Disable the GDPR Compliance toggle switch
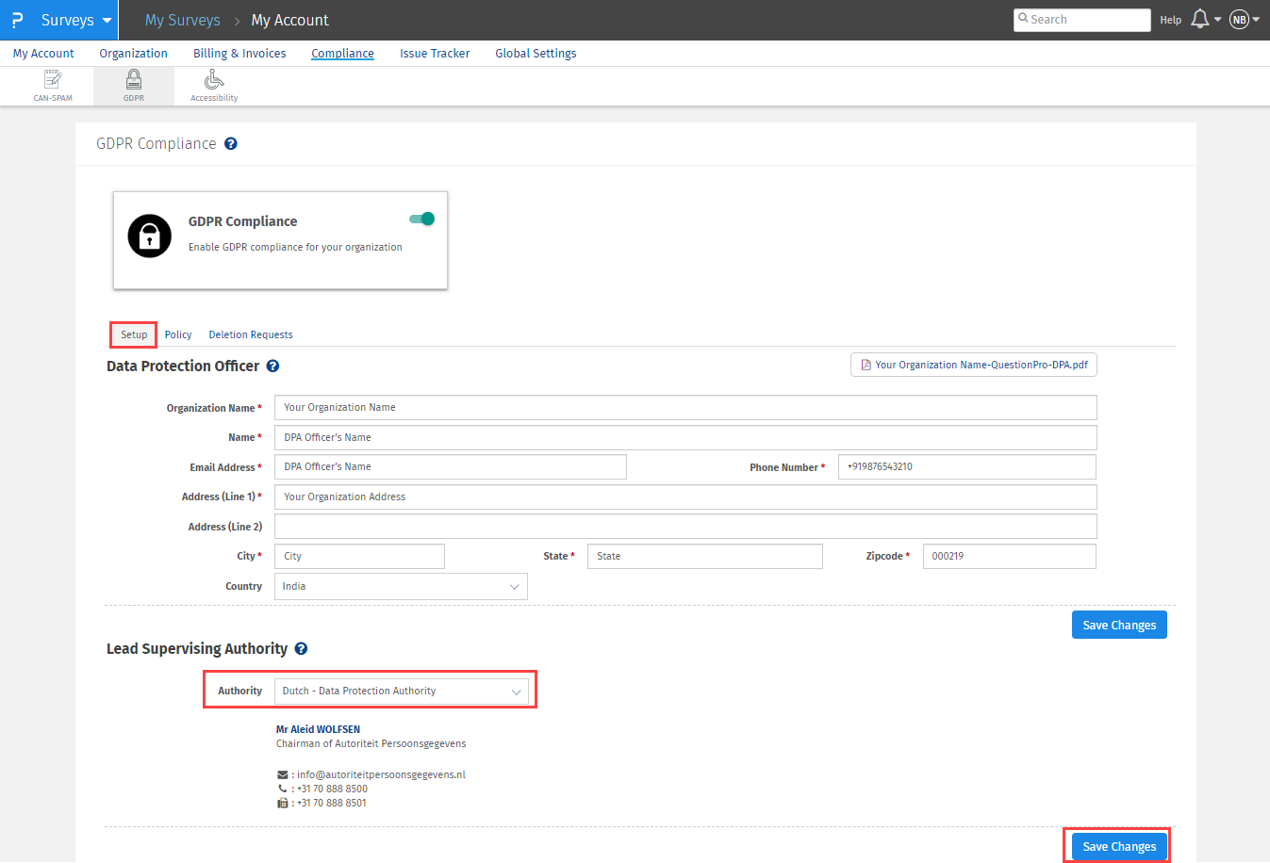Image resolution: width=1270 pixels, height=863 pixels. (421, 220)
